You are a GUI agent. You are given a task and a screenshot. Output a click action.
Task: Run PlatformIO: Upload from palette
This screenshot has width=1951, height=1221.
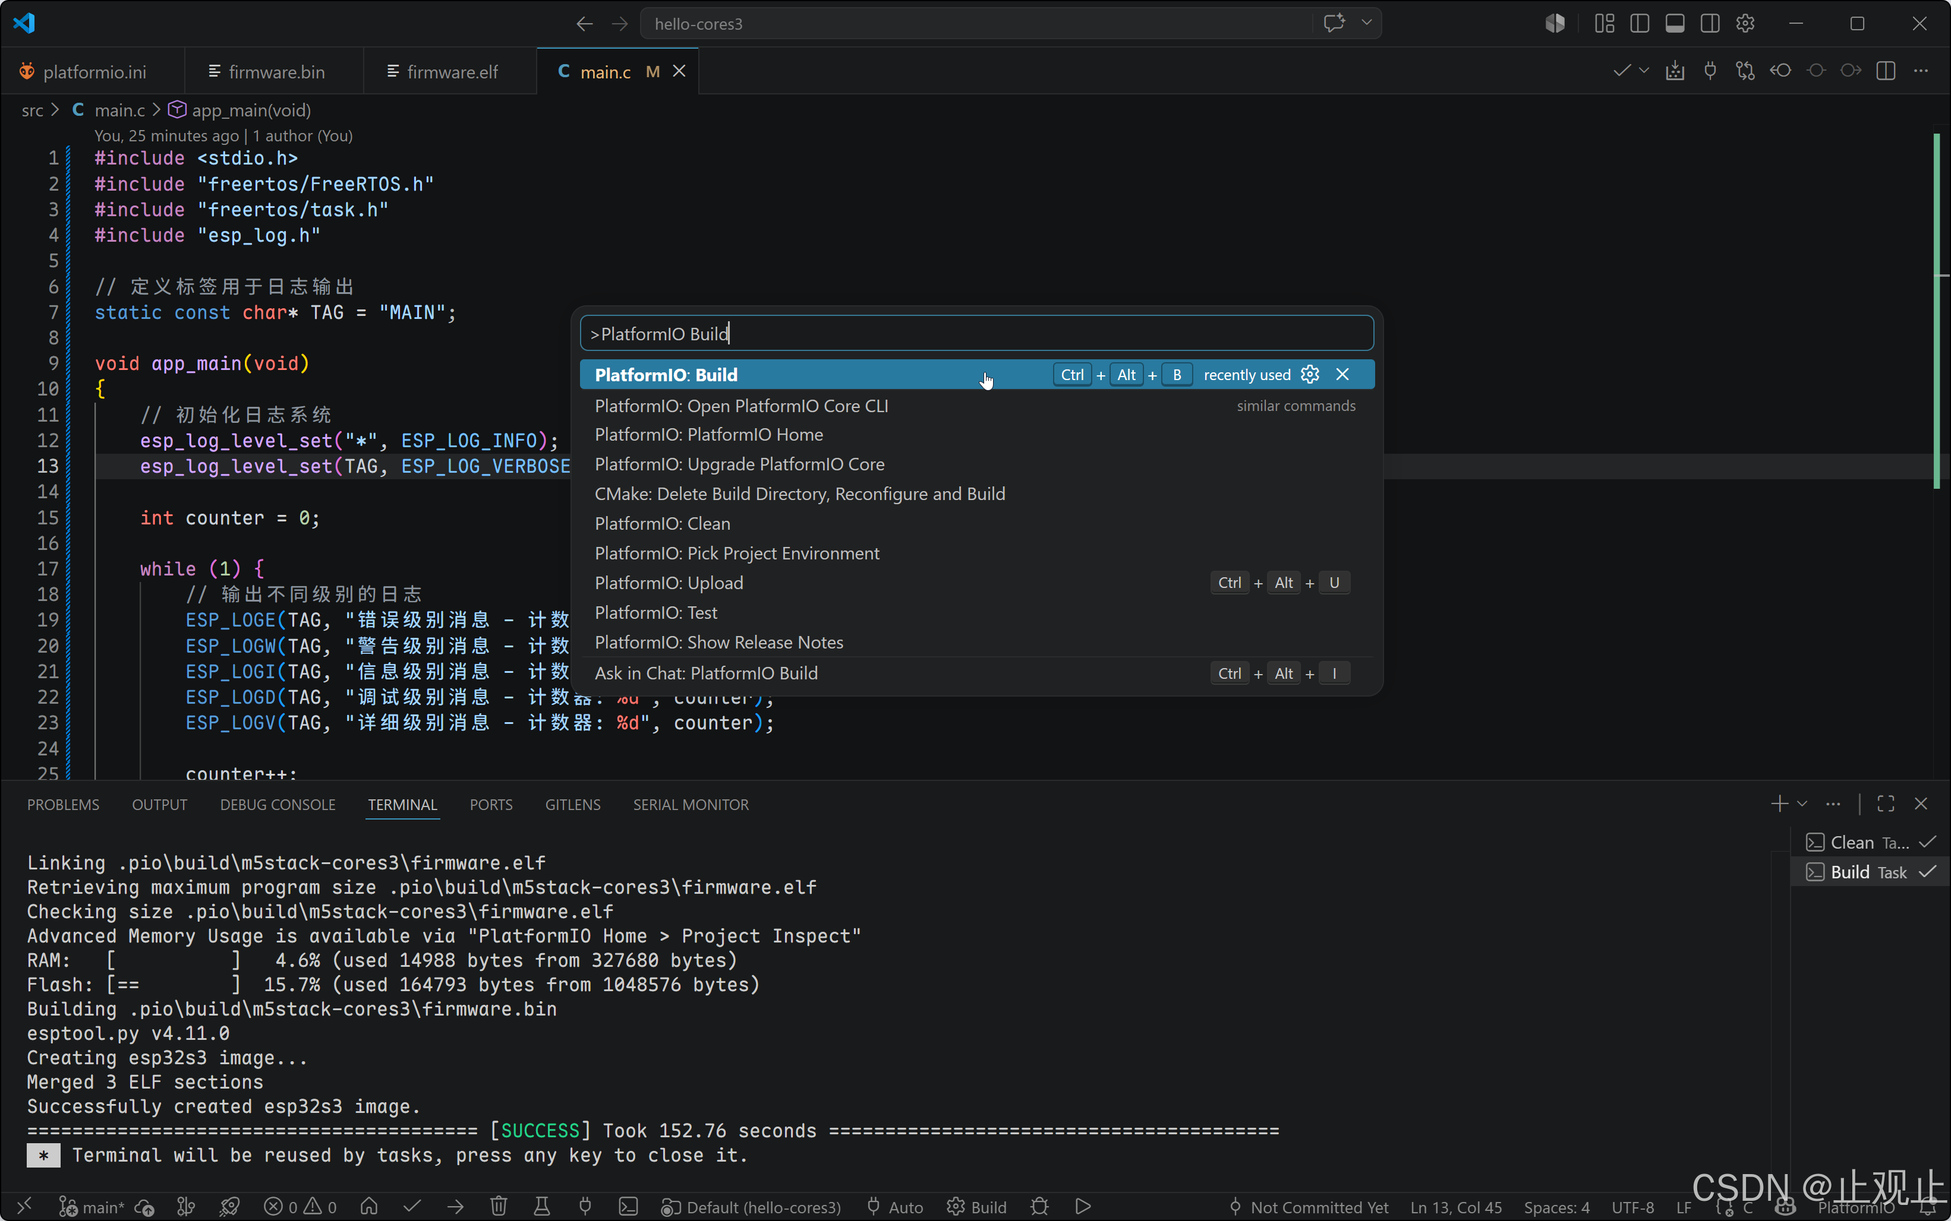click(977, 583)
